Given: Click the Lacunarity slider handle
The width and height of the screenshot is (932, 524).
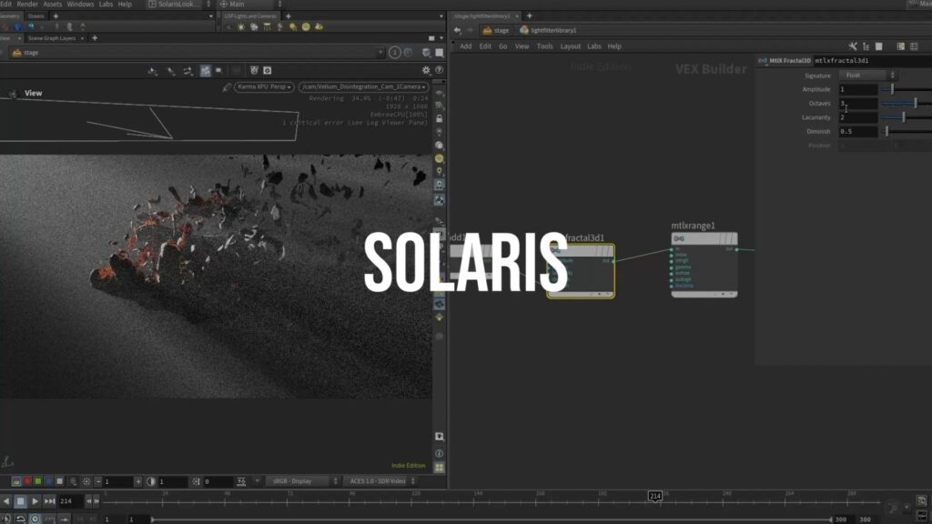Looking at the screenshot, I should click(x=904, y=117).
